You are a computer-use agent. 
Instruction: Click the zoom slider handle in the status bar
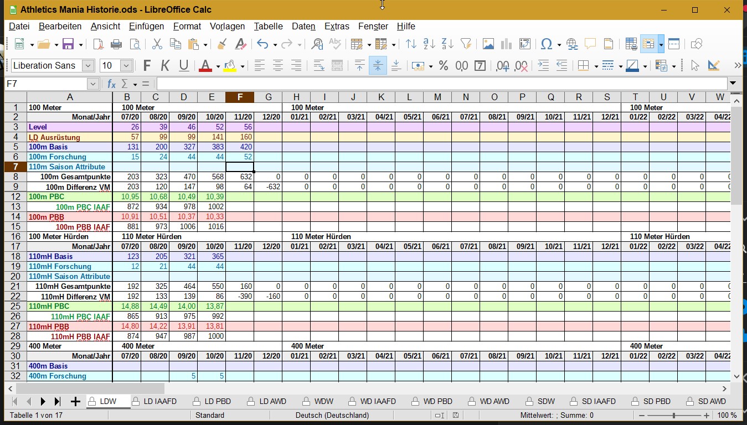point(674,415)
